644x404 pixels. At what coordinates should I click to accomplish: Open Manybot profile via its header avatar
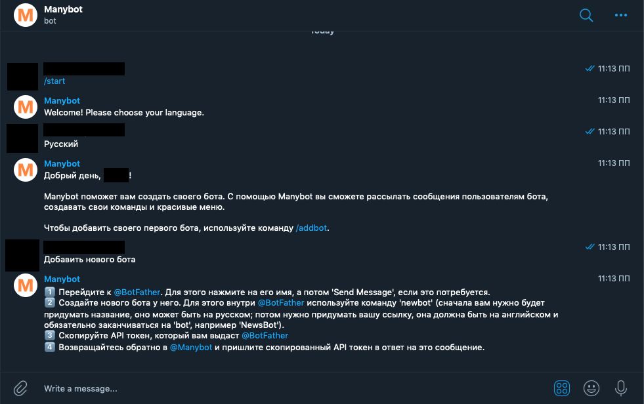pos(25,14)
